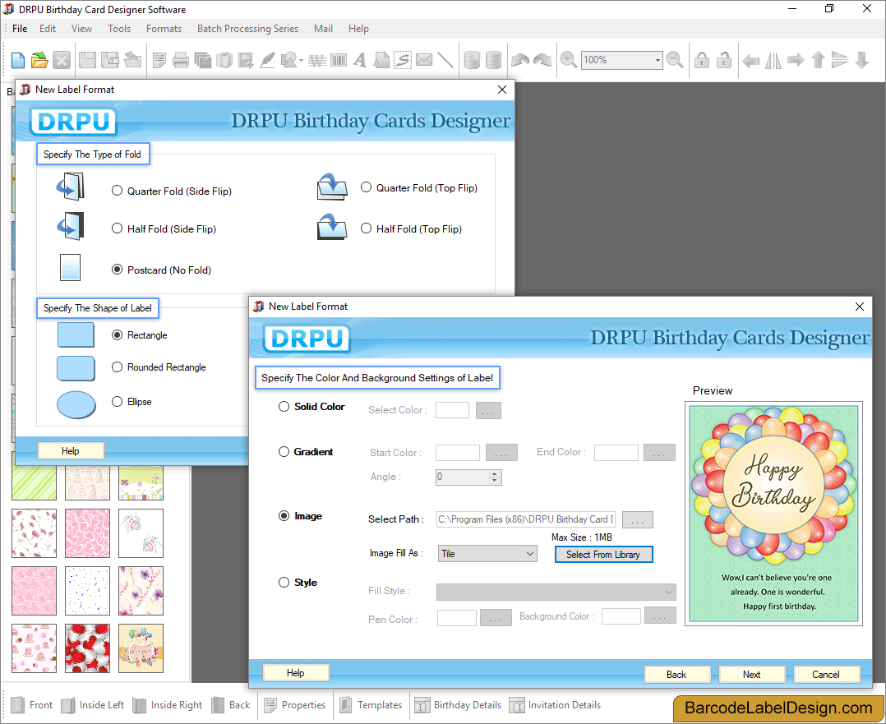The image size is (886, 724).
Task: Click Next in the color settings dialog
Action: [x=751, y=674]
